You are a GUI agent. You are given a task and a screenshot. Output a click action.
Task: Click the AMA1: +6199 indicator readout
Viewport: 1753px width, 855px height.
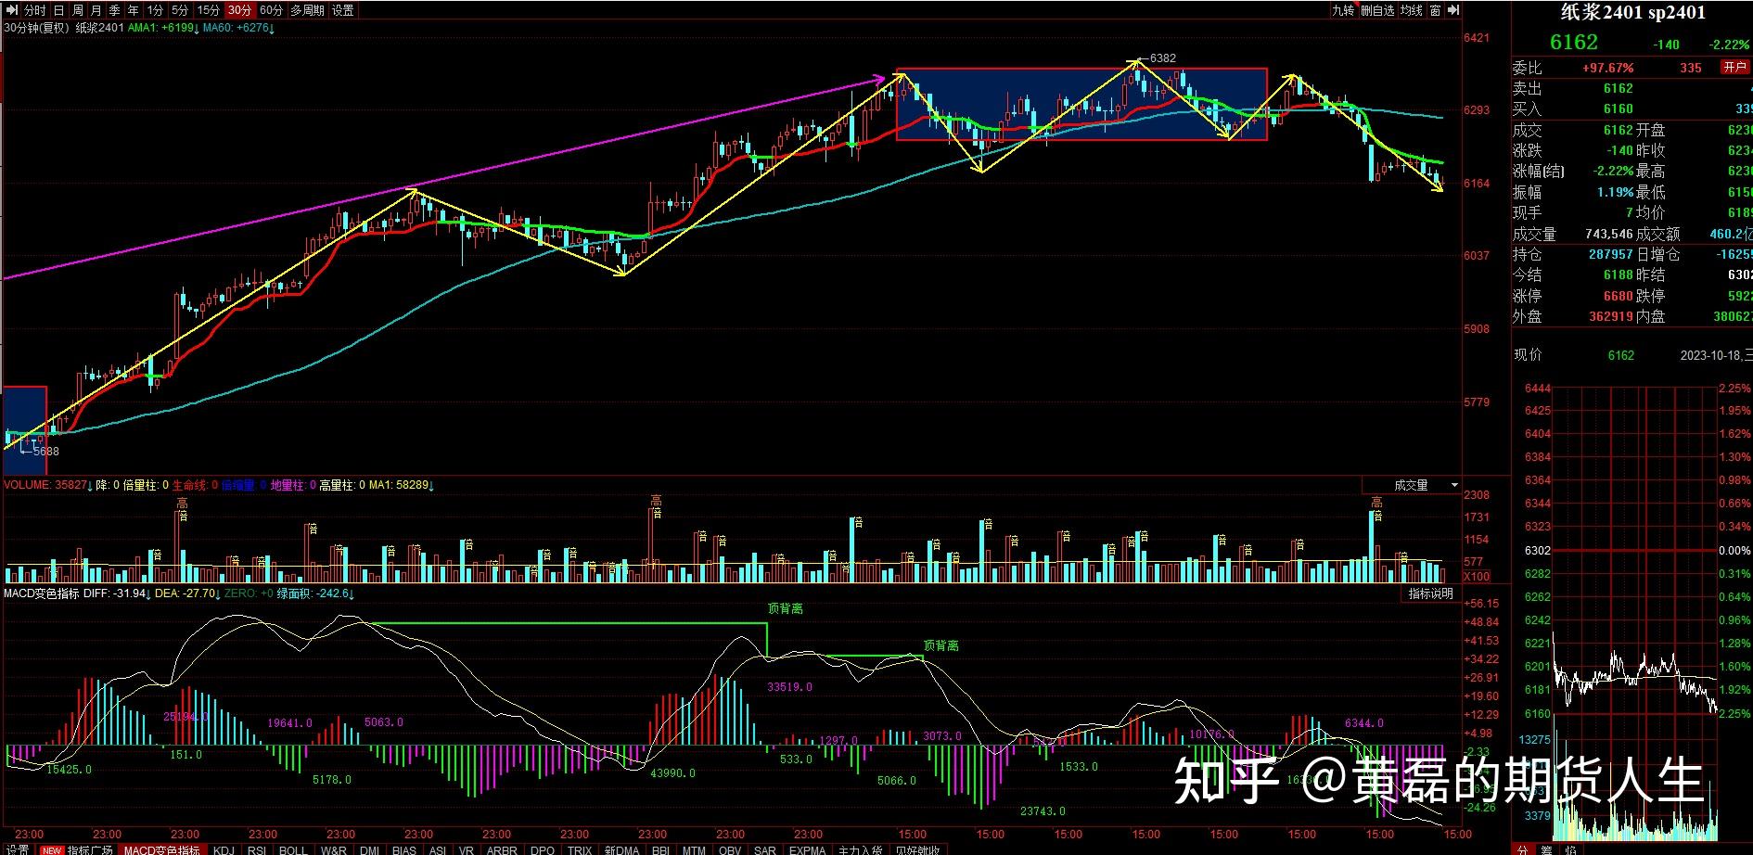point(162,28)
